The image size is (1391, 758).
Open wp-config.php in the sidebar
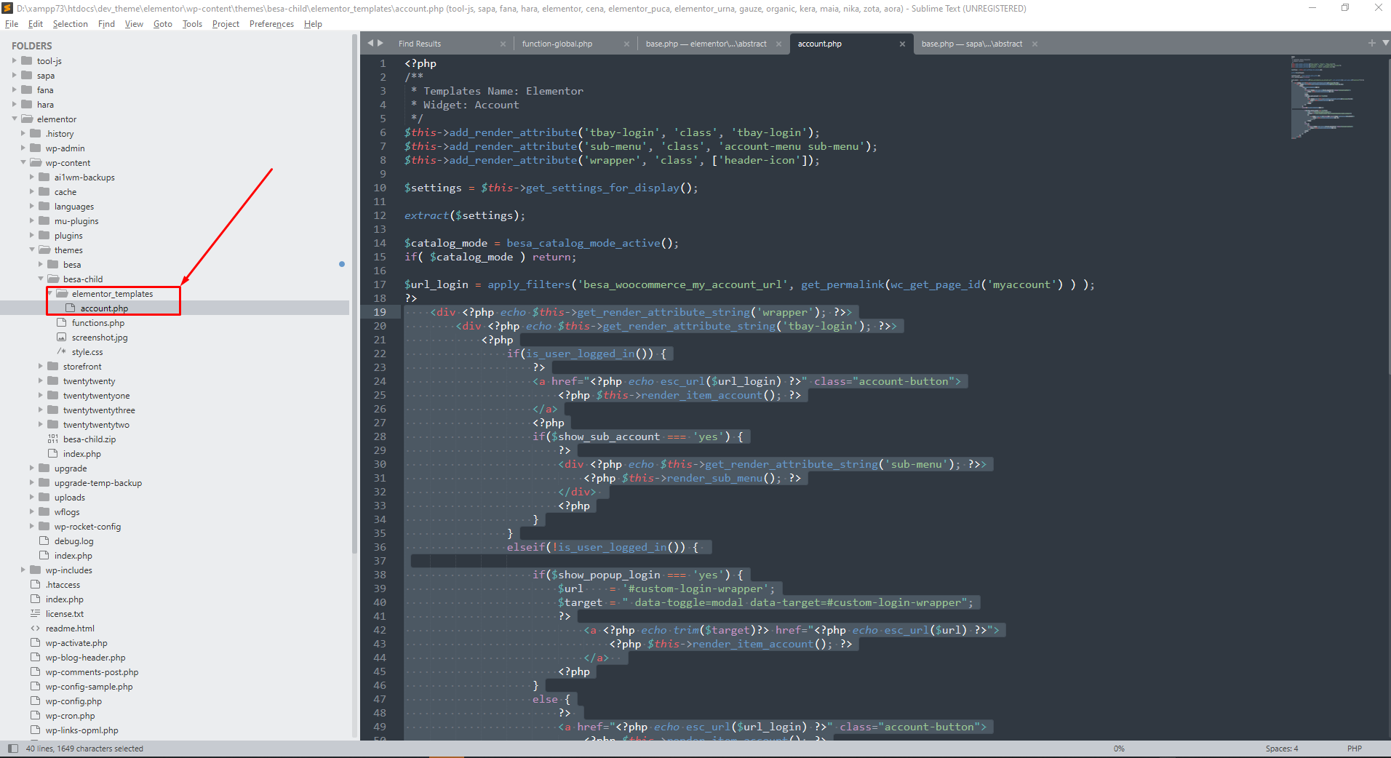[73, 701]
